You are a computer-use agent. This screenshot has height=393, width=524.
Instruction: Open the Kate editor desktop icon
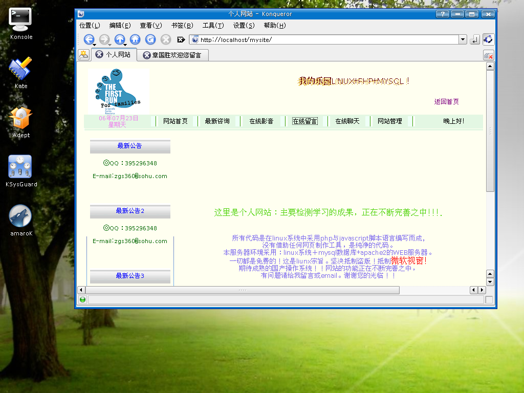[20, 73]
